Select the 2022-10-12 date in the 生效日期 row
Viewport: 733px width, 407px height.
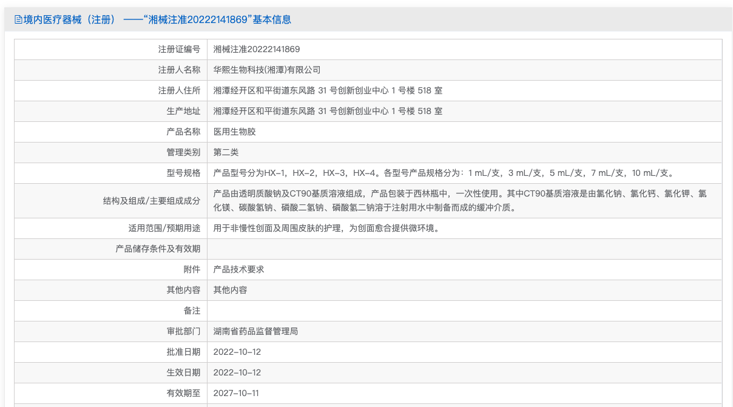(237, 372)
